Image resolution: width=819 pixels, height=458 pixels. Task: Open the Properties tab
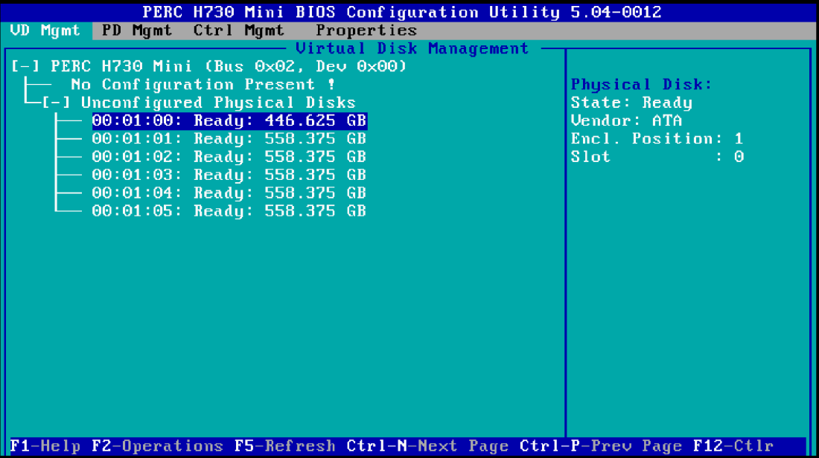click(x=366, y=30)
